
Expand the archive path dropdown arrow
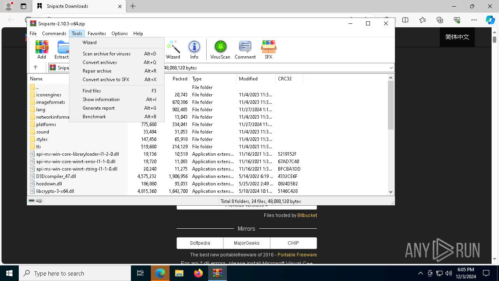(391, 68)
